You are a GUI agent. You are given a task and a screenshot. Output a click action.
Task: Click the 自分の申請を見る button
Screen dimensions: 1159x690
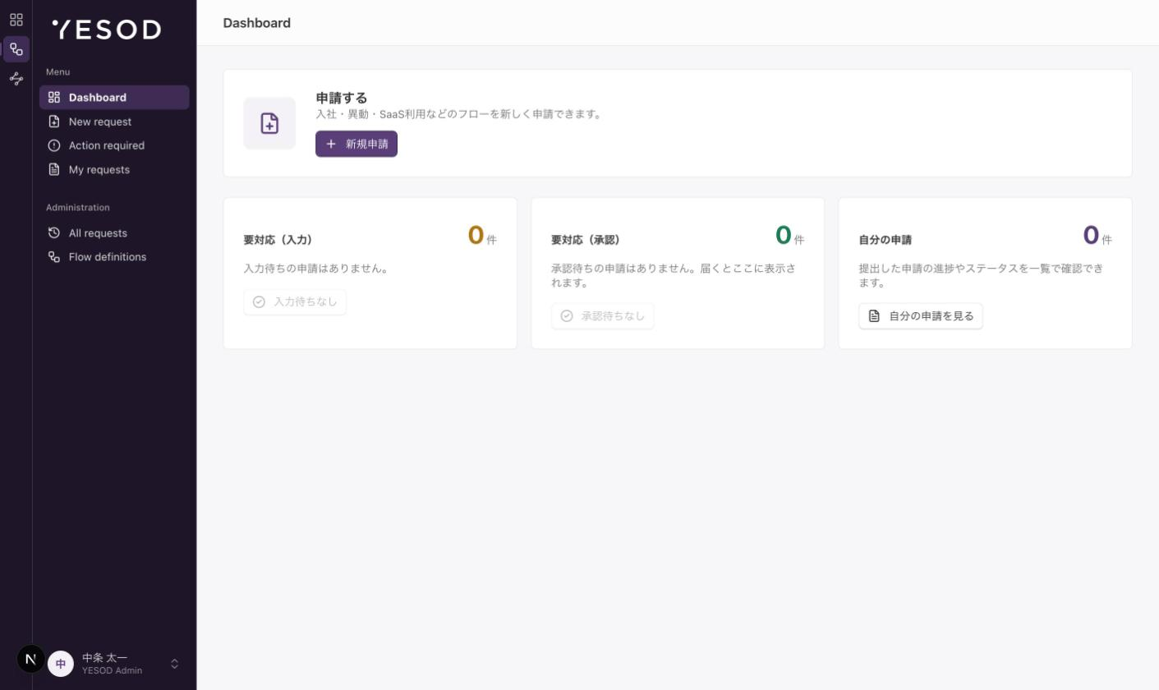point(921,315)
